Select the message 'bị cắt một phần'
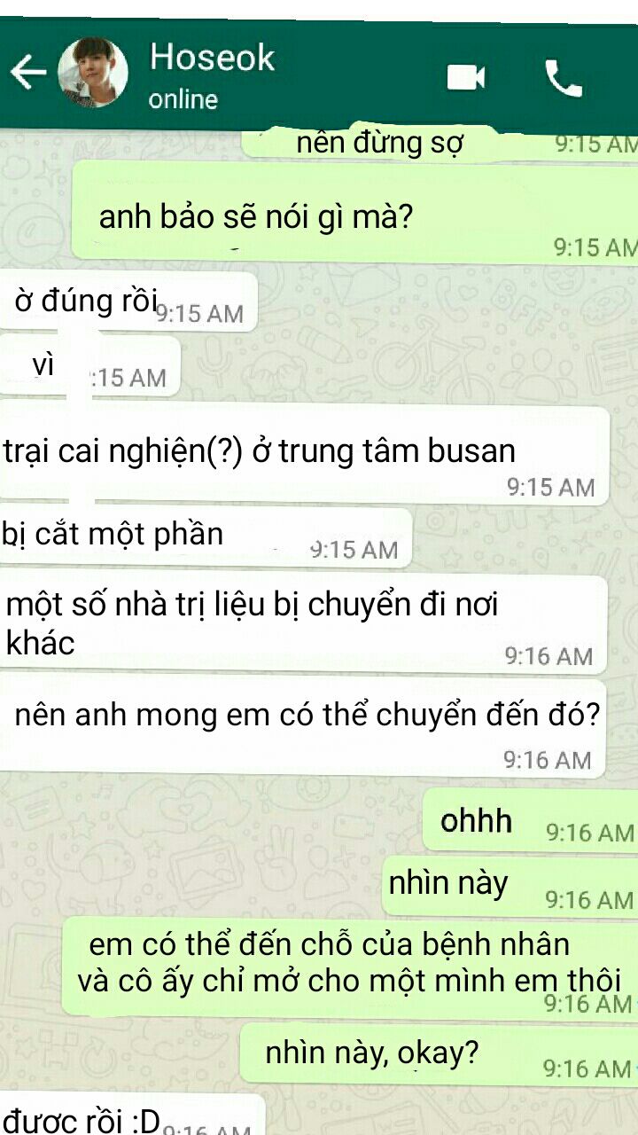The height and width of the screenshot is (1135, 638). [x=206, y=538]
